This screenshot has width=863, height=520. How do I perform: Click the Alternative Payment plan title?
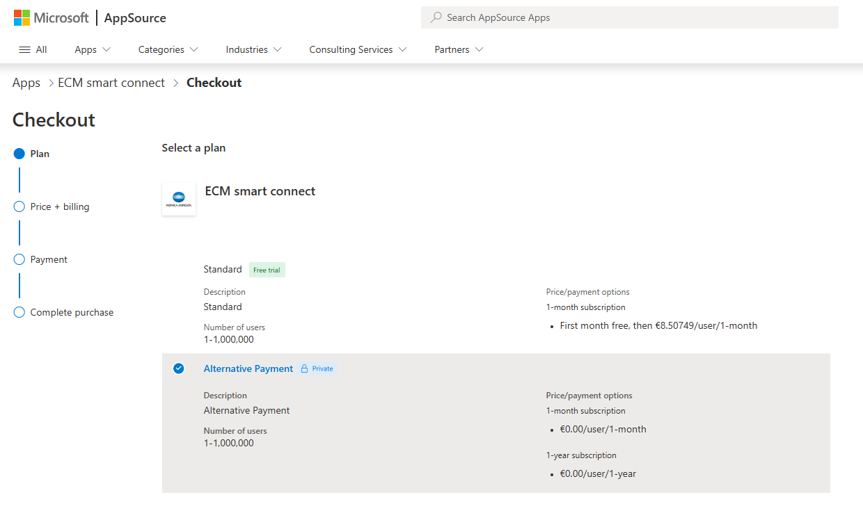click(x=248, y=368)
